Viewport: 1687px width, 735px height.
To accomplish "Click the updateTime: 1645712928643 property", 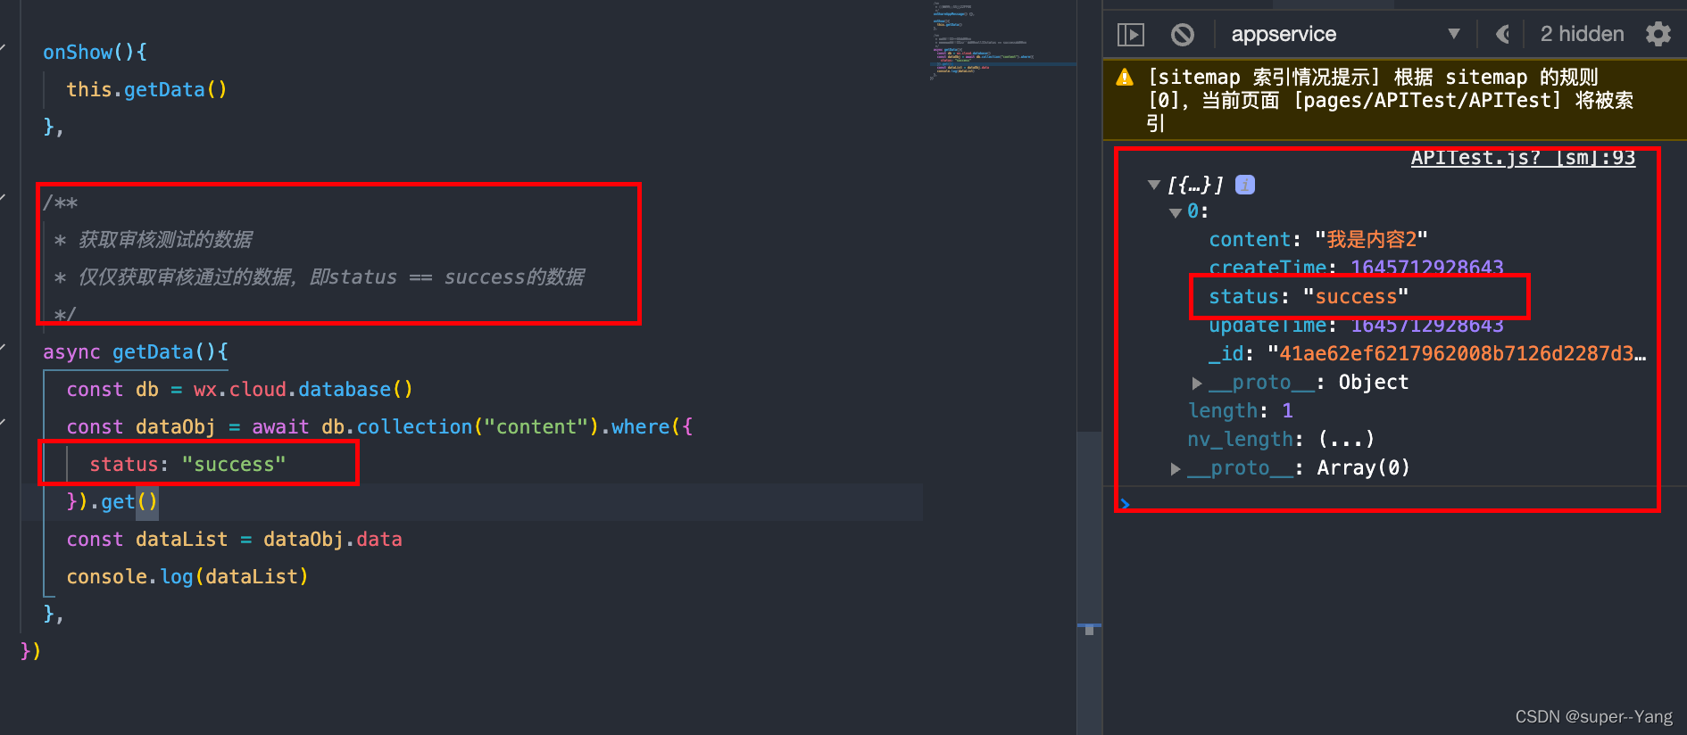I will (x=1356, y=325).
